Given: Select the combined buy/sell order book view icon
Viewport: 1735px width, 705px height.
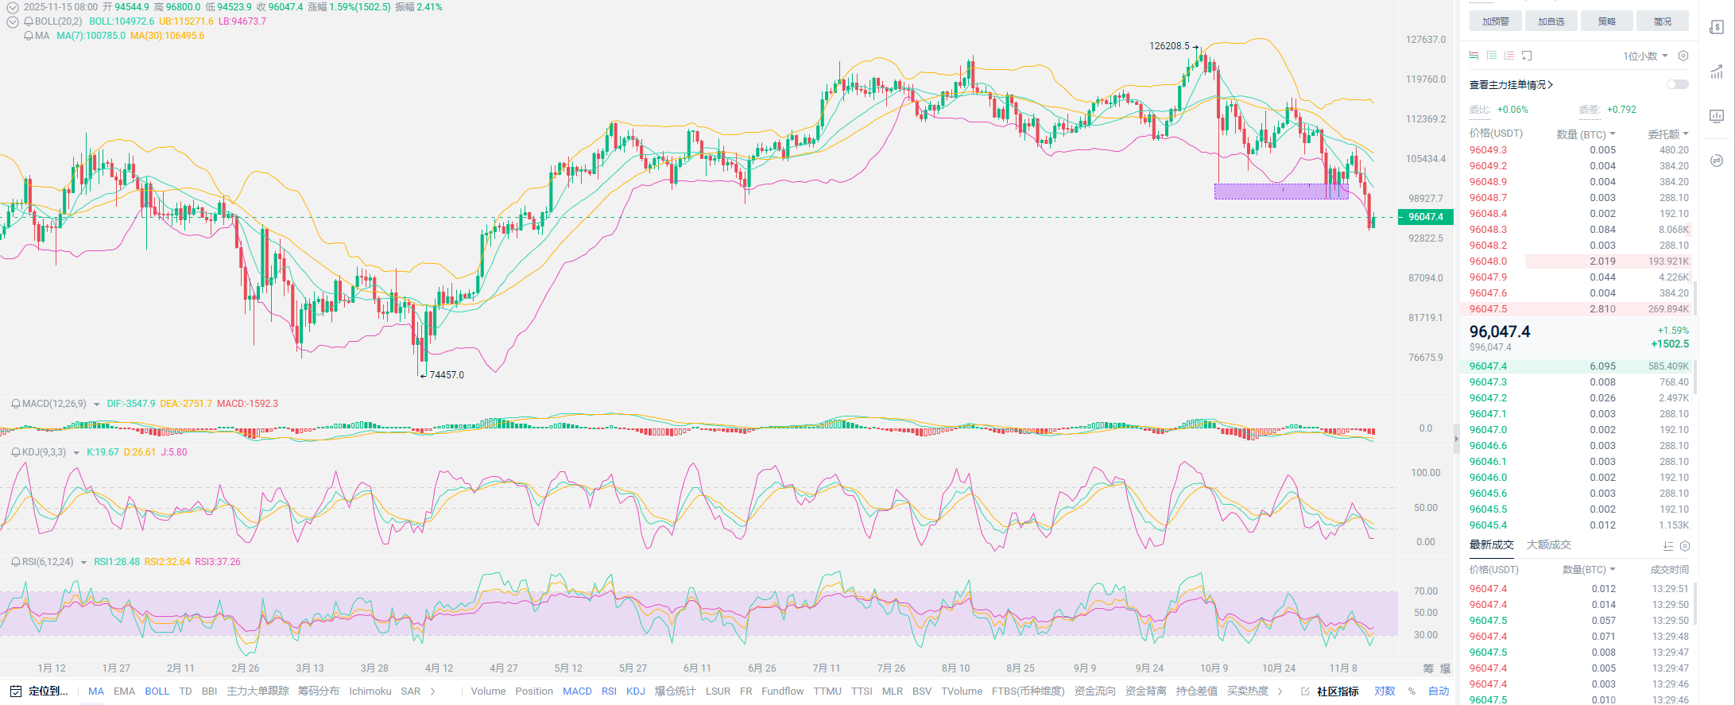Looking at the screenshot, I should (x=1474, y=56).
